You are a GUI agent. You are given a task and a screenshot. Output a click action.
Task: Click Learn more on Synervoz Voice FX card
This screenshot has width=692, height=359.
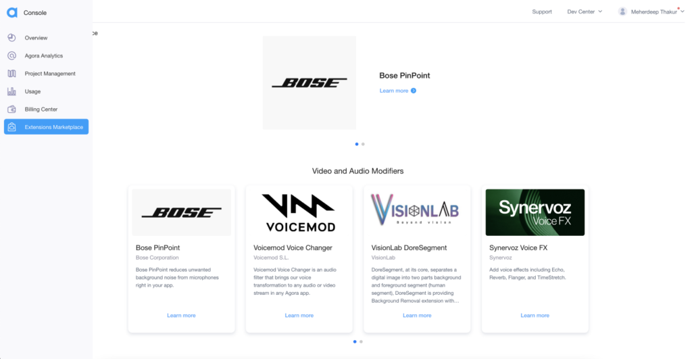(535, 315)
